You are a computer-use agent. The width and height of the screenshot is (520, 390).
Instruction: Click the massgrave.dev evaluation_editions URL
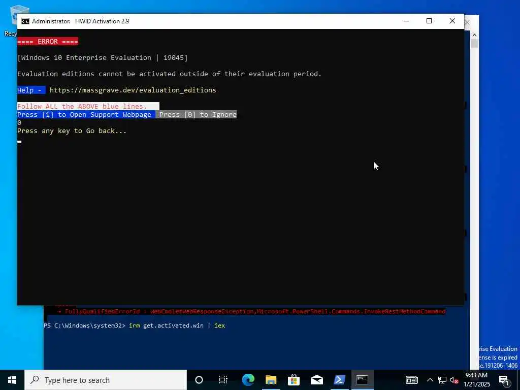(133, 90)
